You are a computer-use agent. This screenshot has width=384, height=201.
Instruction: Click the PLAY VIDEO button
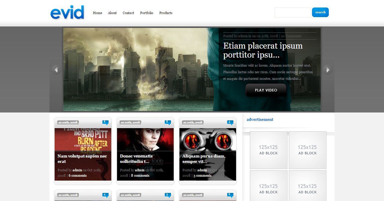pyautogui.click(x=266, y=90)
